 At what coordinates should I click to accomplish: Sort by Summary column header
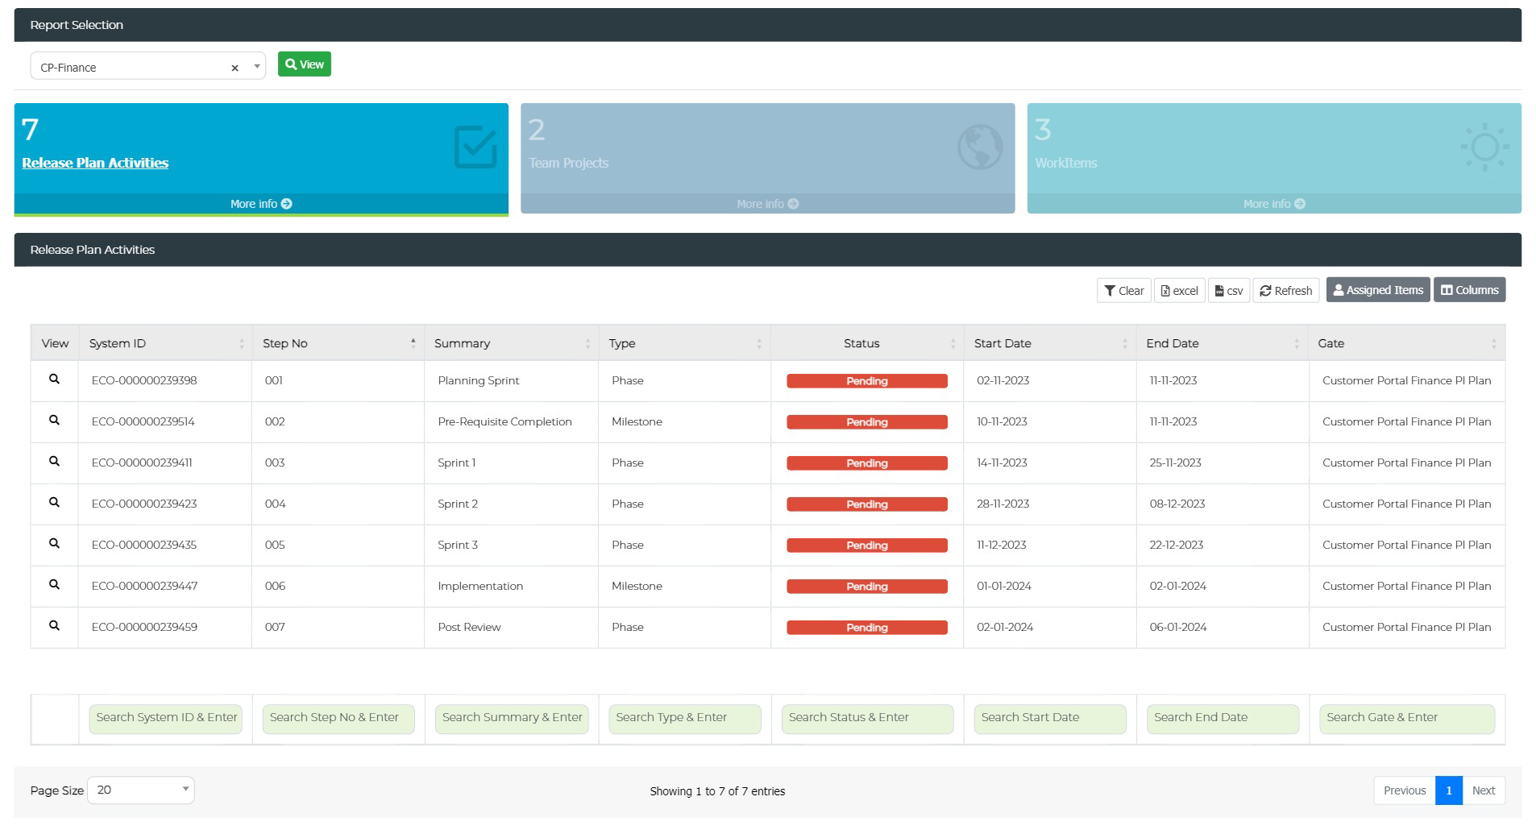pyautogui.click(x=512, y=343)
